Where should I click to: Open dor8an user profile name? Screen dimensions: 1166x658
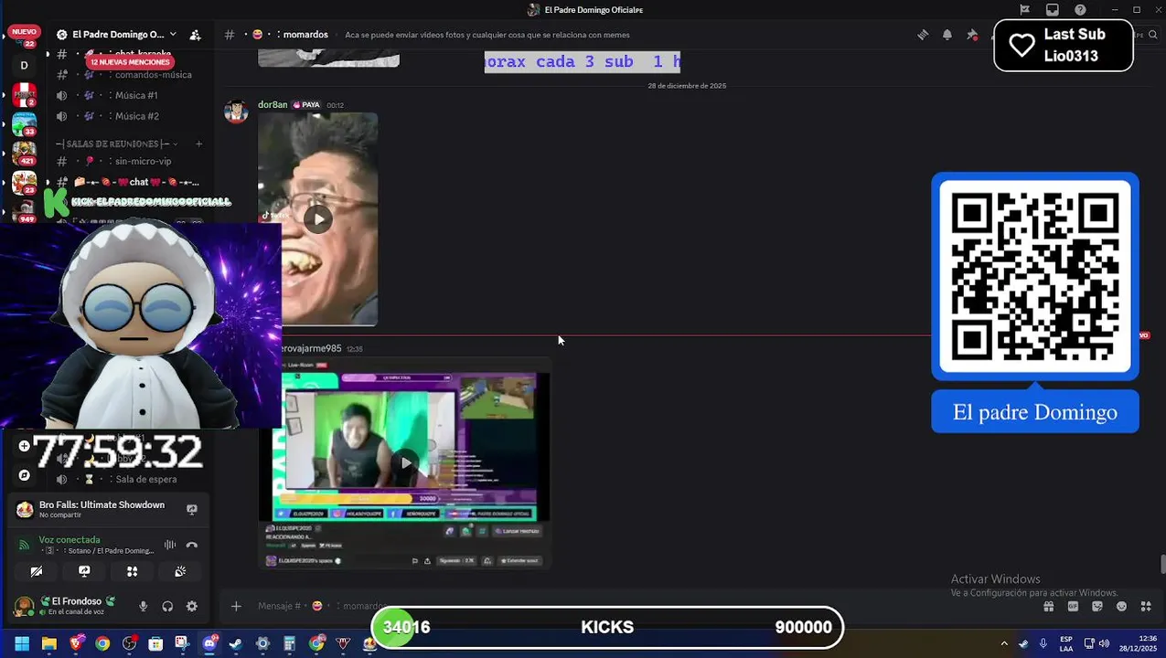273,105
